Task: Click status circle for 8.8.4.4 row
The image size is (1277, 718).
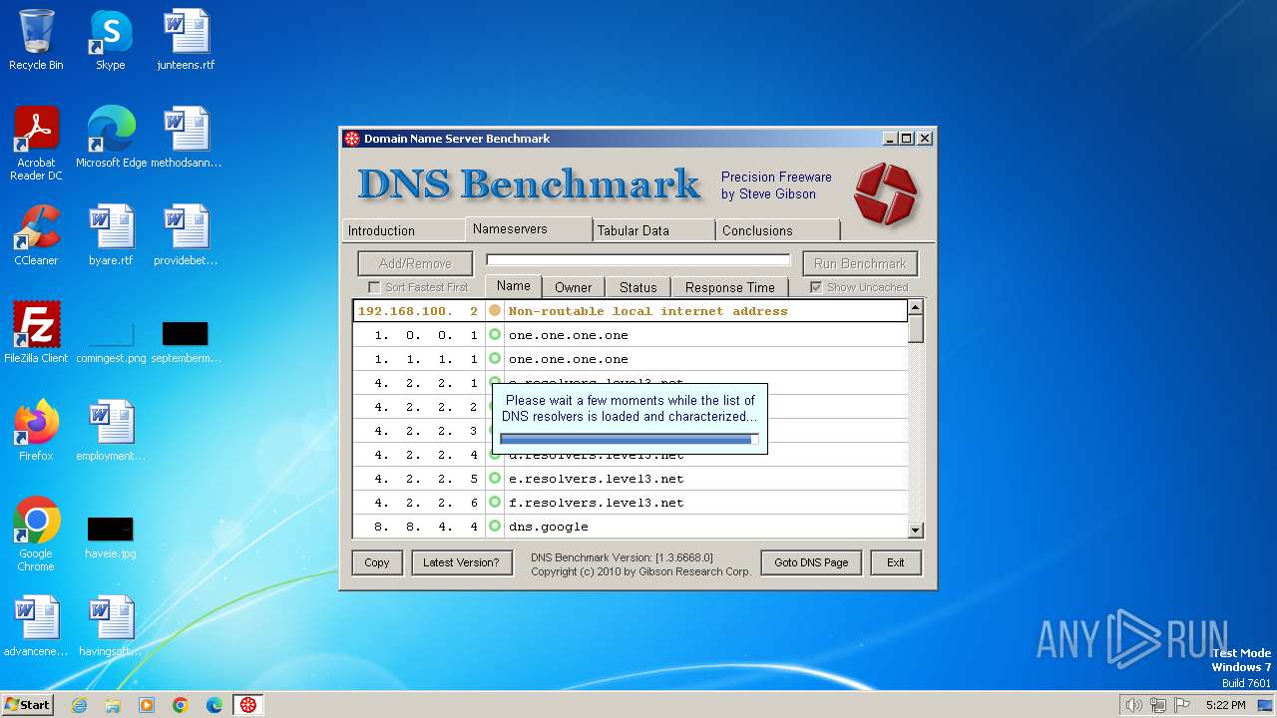Action: 495,527
